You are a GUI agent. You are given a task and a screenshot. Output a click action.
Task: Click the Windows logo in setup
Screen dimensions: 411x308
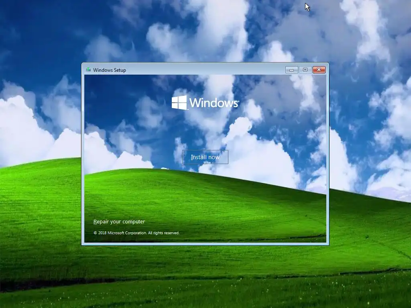click(x=205, y=102)
